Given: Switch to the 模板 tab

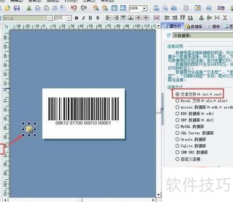Looking at the screenshot, I should (x=213, y=26).
